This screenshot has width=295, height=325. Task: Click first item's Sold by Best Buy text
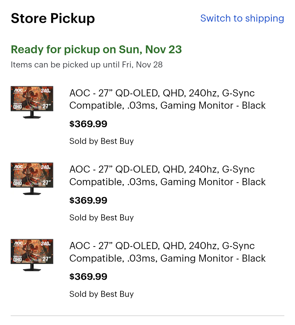point(101,141)
